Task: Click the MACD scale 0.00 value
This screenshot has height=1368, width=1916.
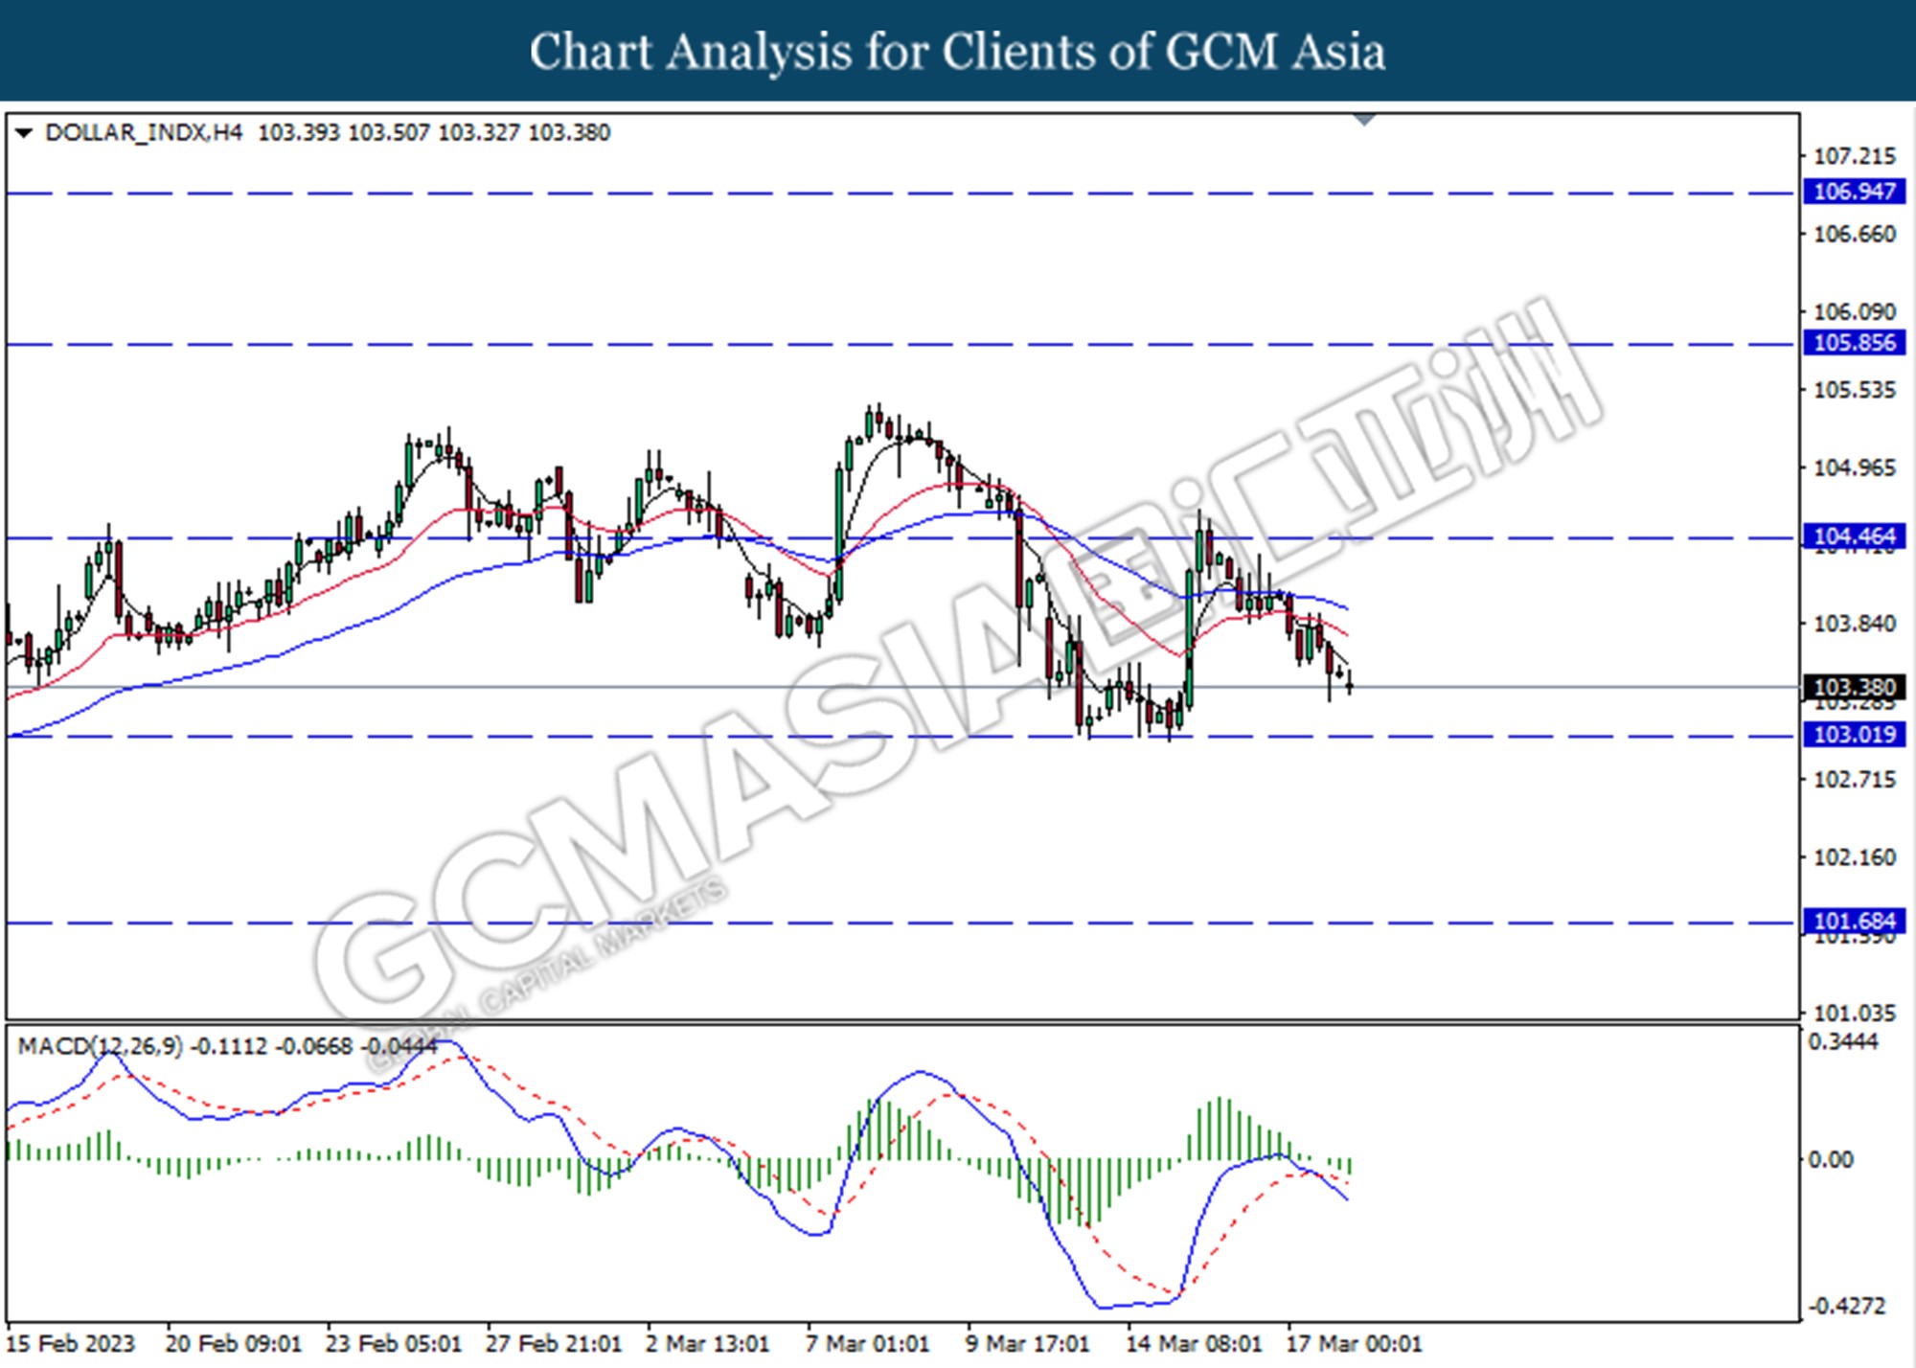Action: pyautogui.click(x=1830, y=1160)
